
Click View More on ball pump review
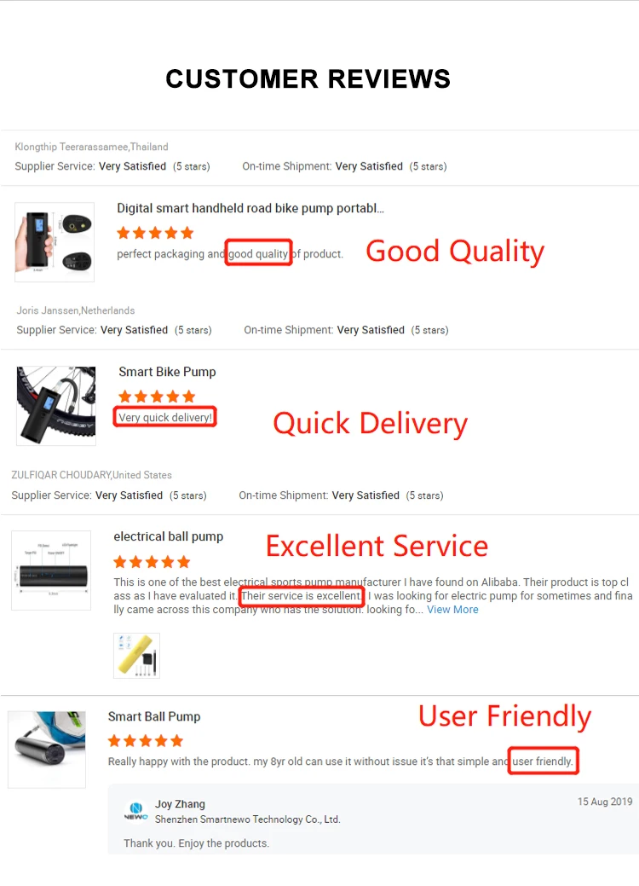(x=452, y=610)
